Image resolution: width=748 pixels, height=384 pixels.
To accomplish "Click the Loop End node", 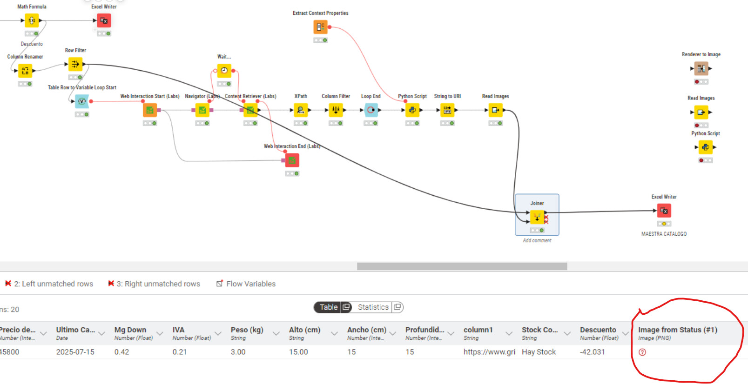I will [371, 110].
